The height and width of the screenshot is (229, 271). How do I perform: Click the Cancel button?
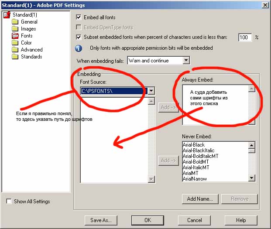coord(195,220)
